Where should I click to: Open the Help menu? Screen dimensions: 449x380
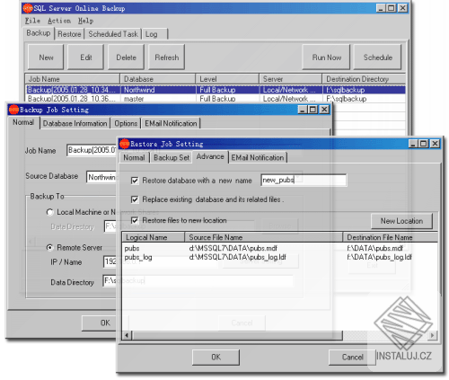click(85, 21)
